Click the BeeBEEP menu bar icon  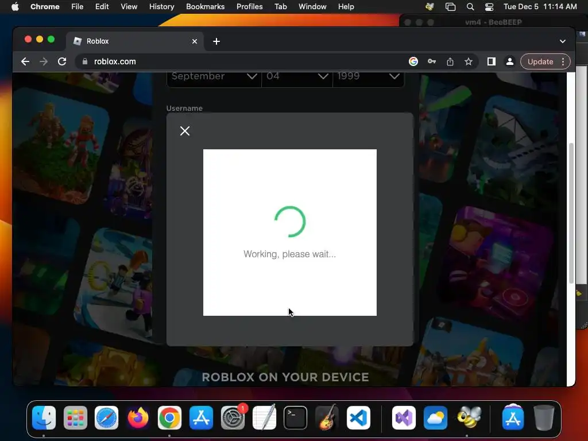pyautogui.click(x=430, y=7)
